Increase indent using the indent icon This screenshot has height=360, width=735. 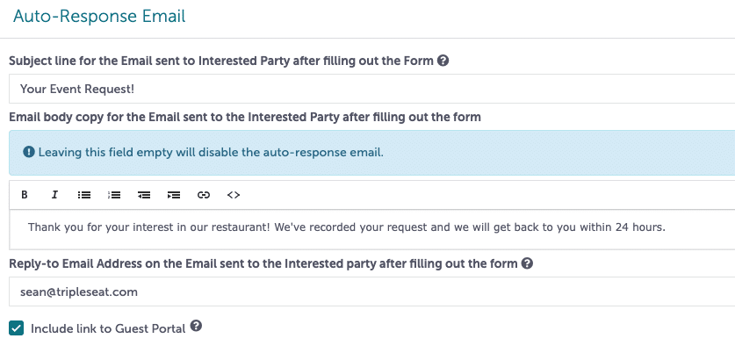pos(174,195)
